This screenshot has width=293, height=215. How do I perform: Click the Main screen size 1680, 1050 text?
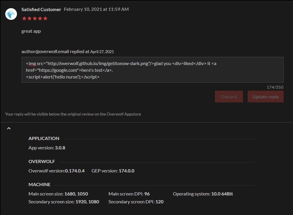tap(58, 194)
